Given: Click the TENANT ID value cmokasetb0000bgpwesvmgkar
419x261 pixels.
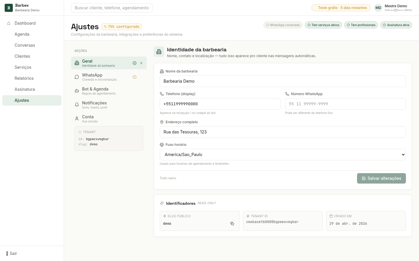Looking at the screenshot, I should tap(272, 222).
